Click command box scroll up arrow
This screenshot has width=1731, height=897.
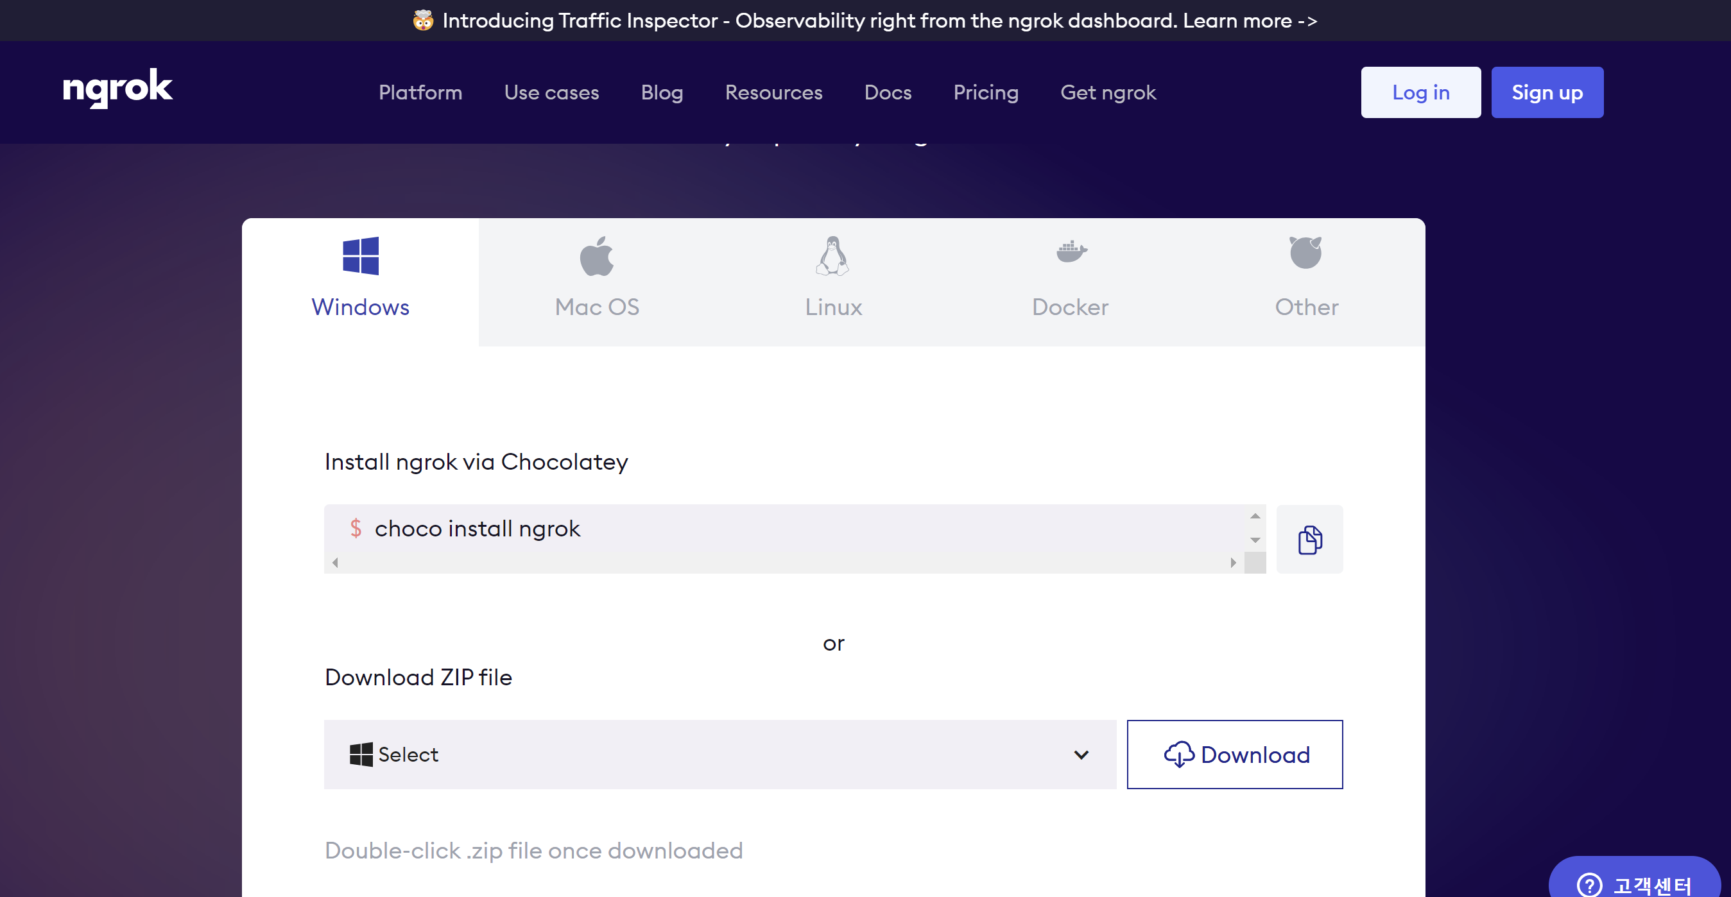[x=1255, y=516]
